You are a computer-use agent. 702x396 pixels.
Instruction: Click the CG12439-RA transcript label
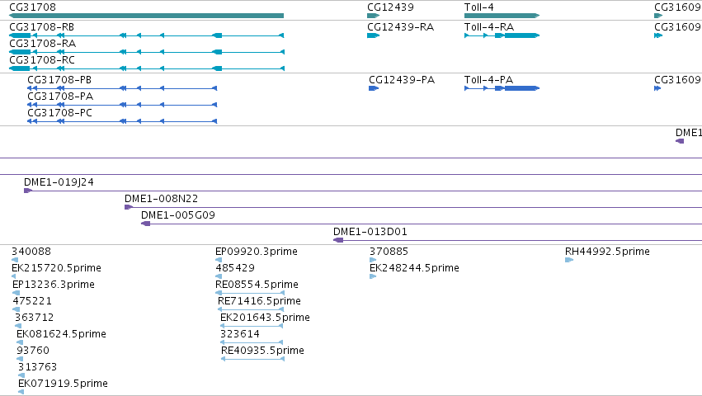pos(401,27)
